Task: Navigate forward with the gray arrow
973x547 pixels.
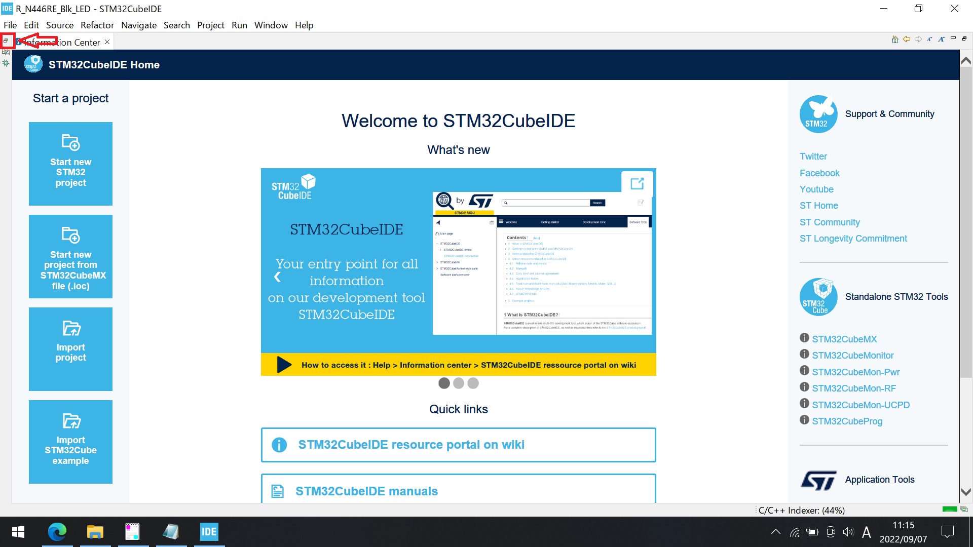Action: (x=918, y=40)
